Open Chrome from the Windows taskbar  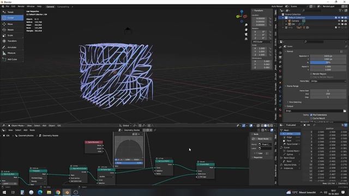point(58,192)
